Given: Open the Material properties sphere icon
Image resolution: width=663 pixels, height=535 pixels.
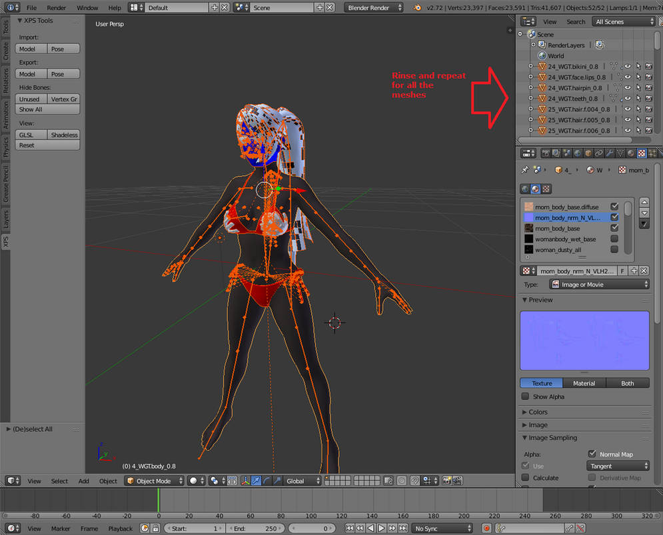Looking at the screenshot, I should coord(631,153).
